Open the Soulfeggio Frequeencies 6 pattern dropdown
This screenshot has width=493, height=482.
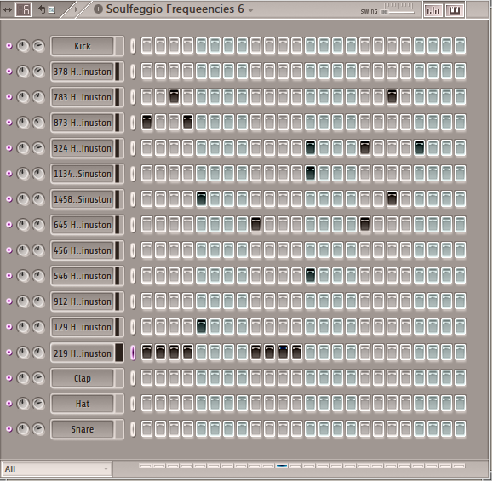click(x=250, y=10)
